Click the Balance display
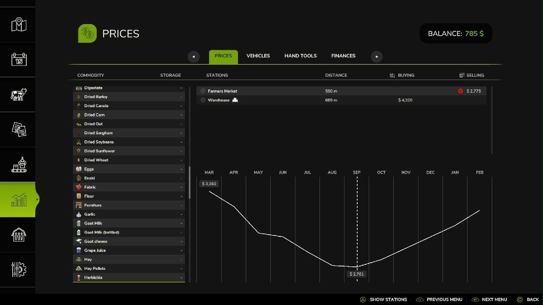The width and height of the screenshot is (543, 305). [x=456, y=33]
